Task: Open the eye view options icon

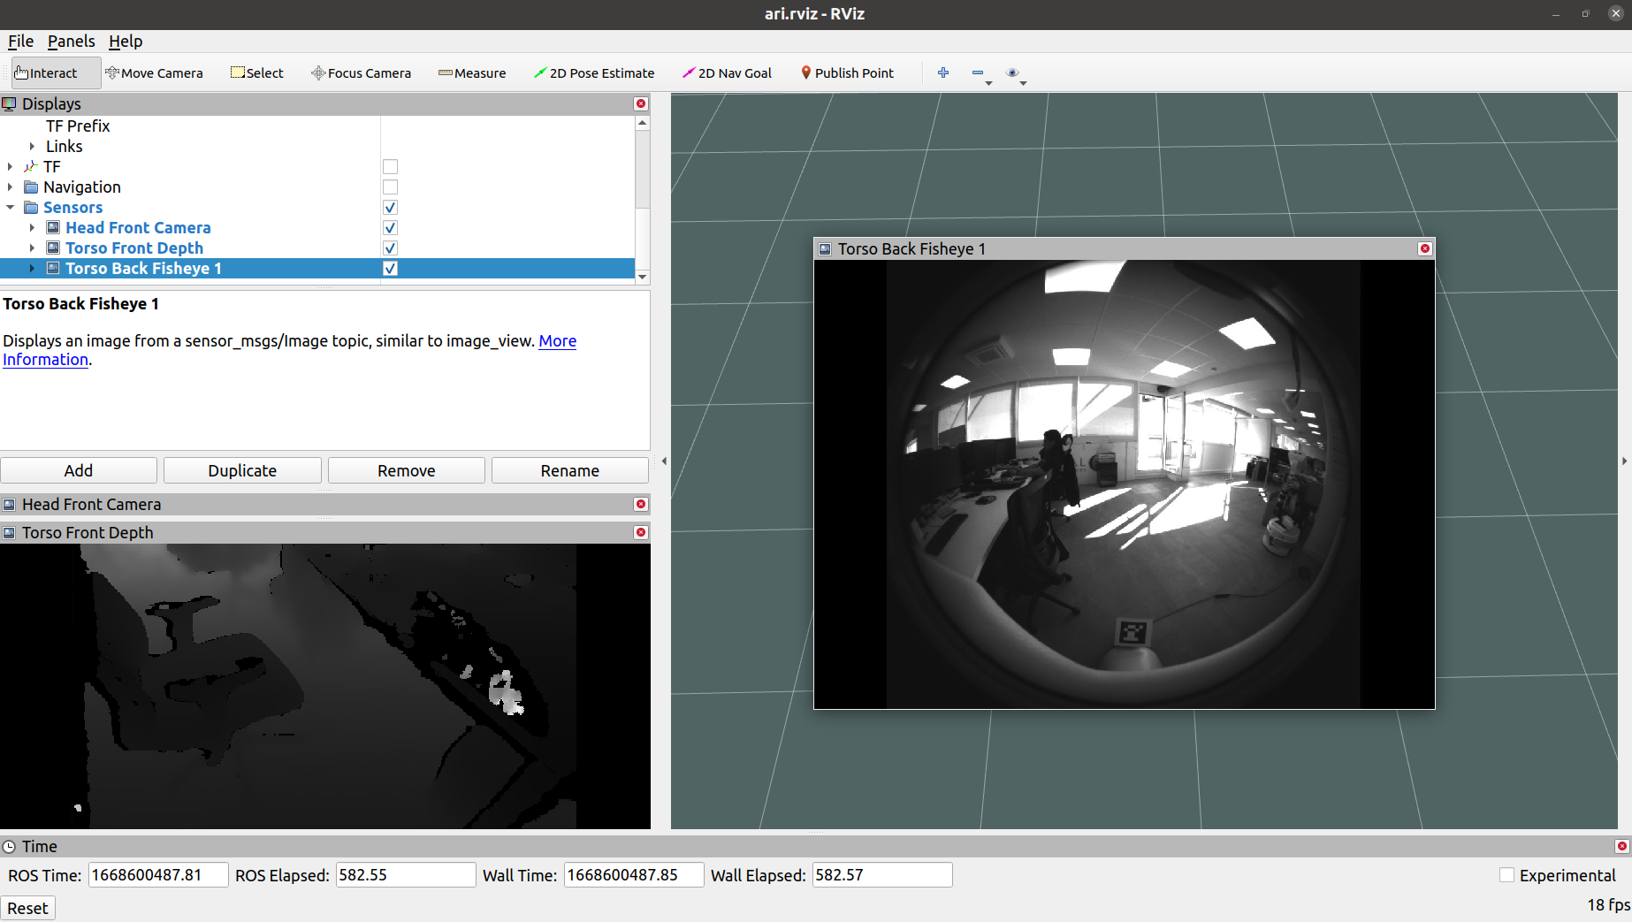Action: click(1012, 72)
